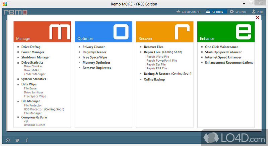This screenshot has height=146, width=268.
Task: Close the All Tools panel with red X
Action: point(257,17)
